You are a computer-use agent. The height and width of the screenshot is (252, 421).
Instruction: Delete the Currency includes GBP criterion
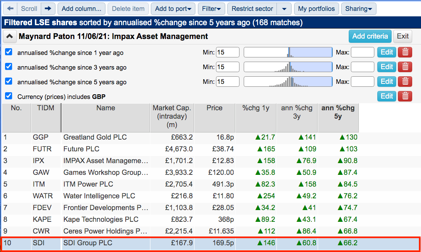coord(405,96)
